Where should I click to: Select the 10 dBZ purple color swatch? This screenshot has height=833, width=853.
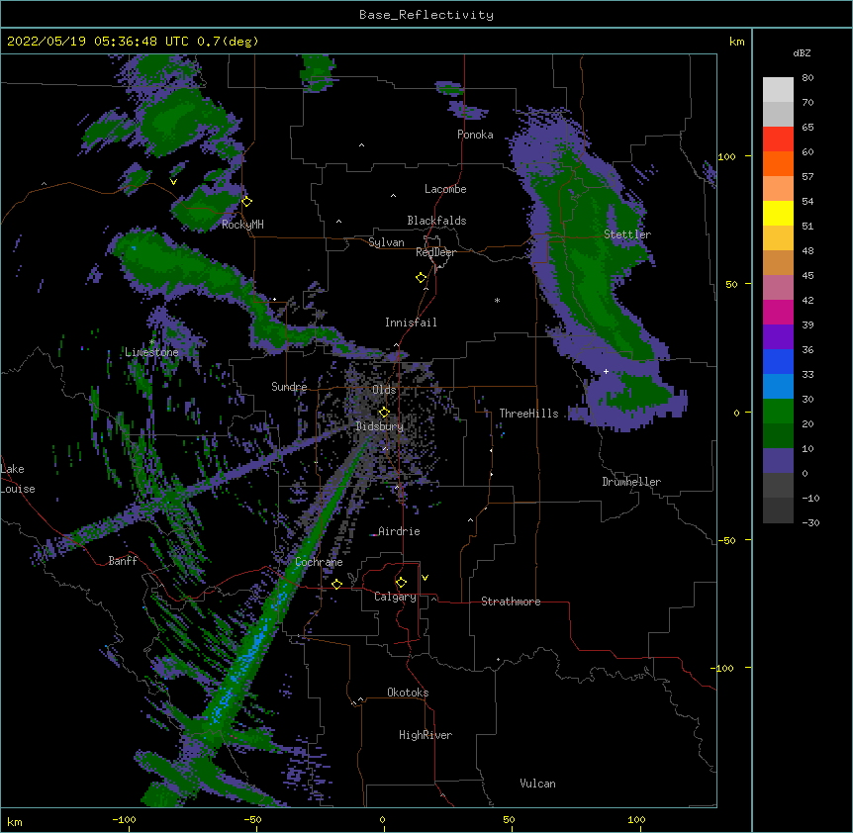[778, 460]
